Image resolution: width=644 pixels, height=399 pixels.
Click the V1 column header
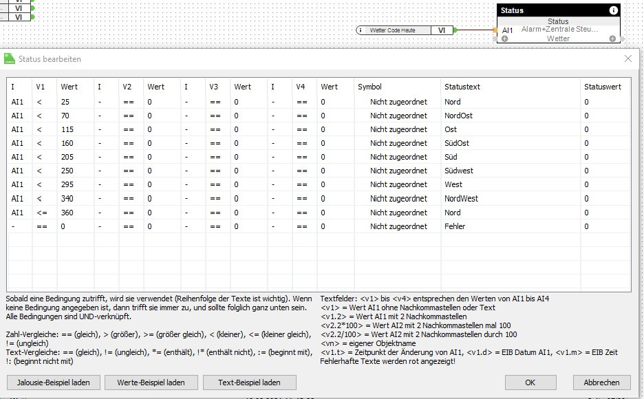(40, 87)
